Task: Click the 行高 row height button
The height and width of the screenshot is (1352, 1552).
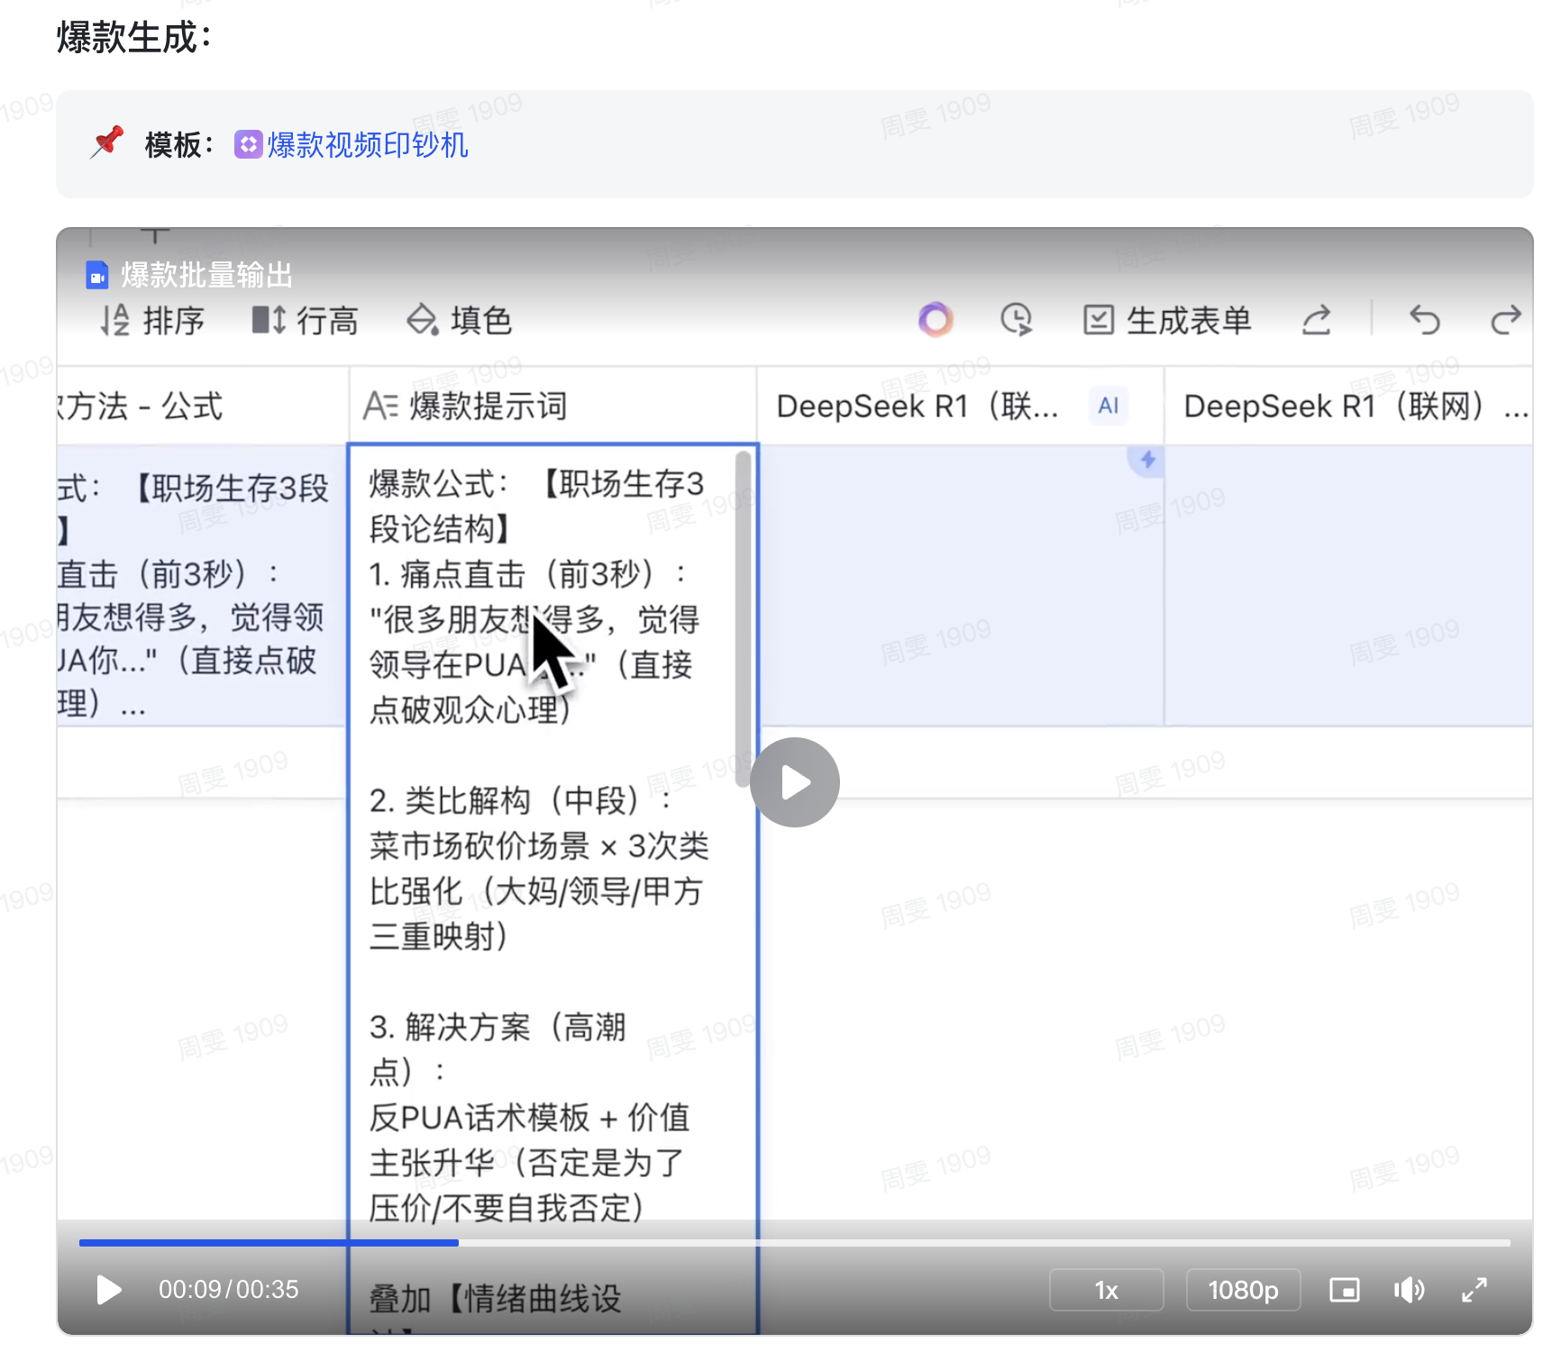Action: tap(306, 320)
